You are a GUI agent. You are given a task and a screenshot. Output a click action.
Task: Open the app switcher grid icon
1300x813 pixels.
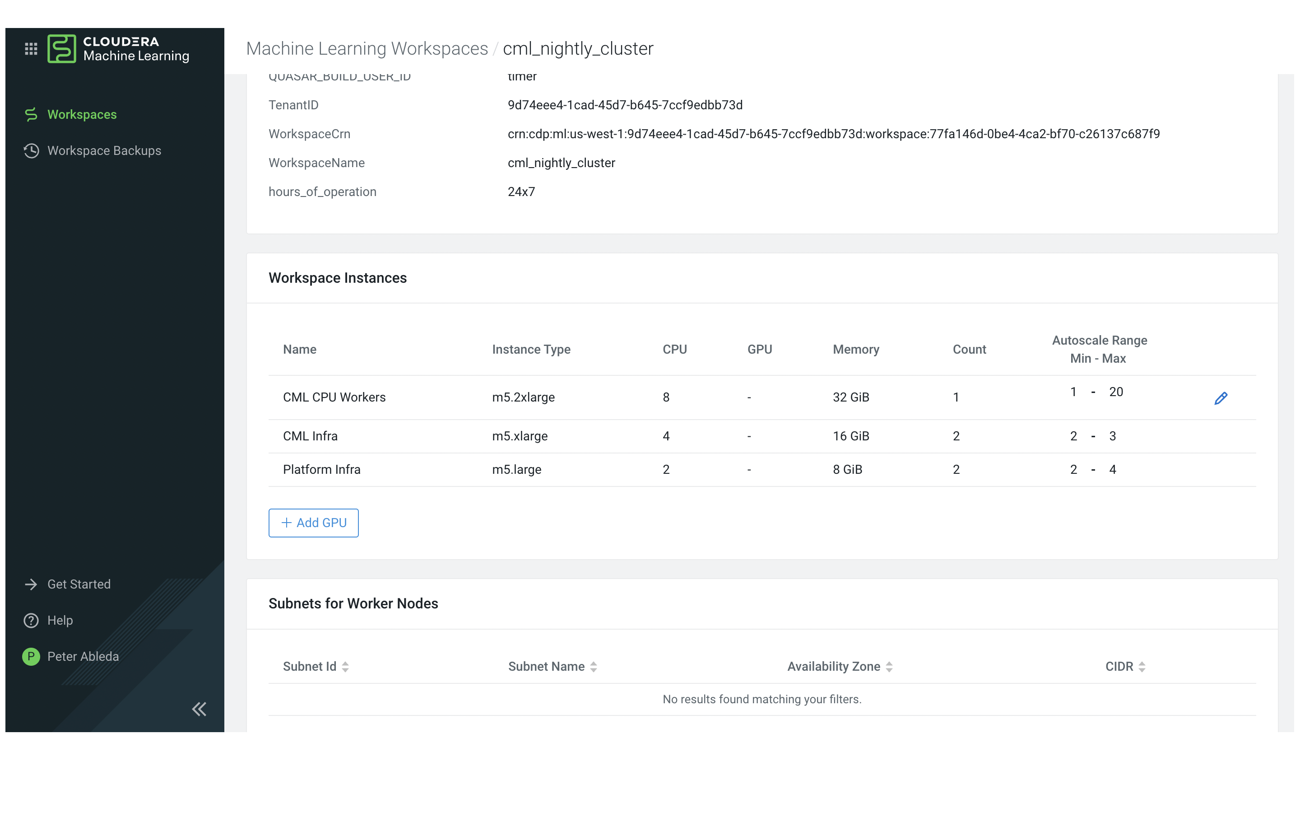(x=31, y=49)
